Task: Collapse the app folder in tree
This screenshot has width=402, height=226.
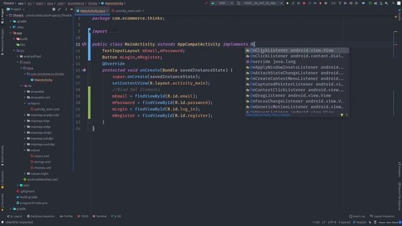Action: (11, 33)
